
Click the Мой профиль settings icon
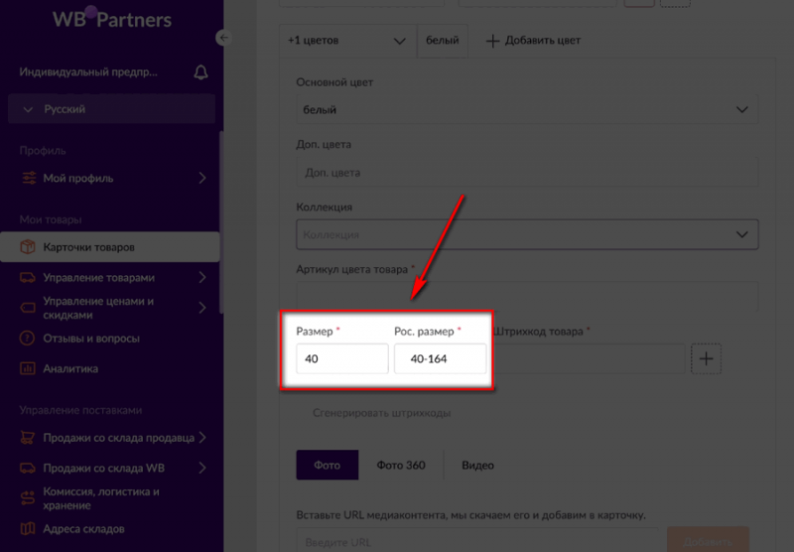click(x=27, y=179)
